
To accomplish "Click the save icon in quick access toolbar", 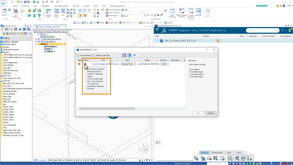I will (25, 2).
